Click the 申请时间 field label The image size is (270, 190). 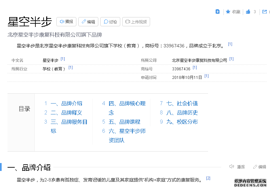click(149, 78)
